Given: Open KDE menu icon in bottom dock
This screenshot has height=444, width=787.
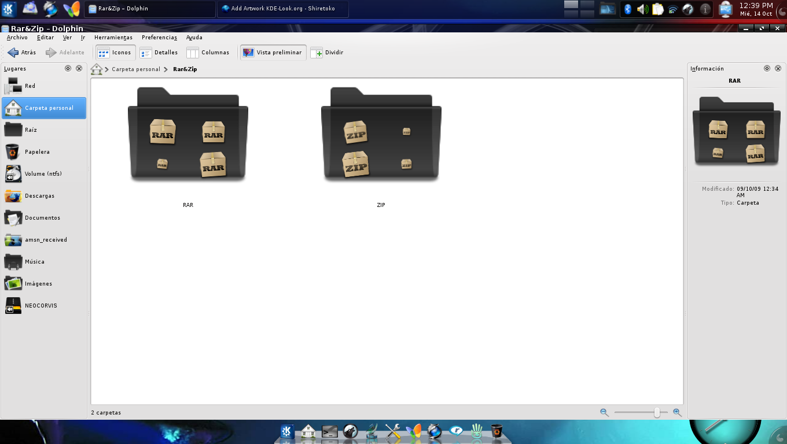Looking at the screenshot, I should (x=287, y=431).
